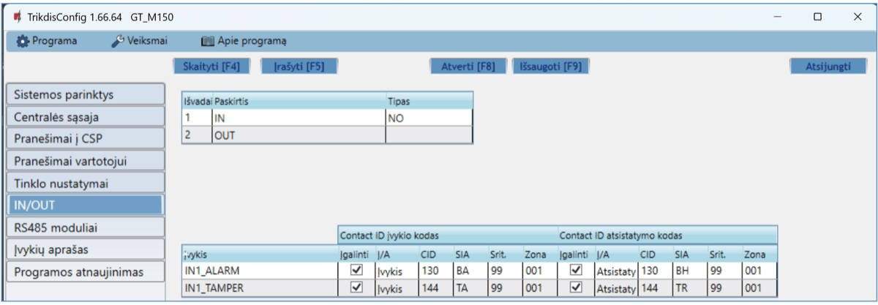
Task: Toggle IN1_ALARM restore Įgalinti checkbox
Action: click(577, 271)
